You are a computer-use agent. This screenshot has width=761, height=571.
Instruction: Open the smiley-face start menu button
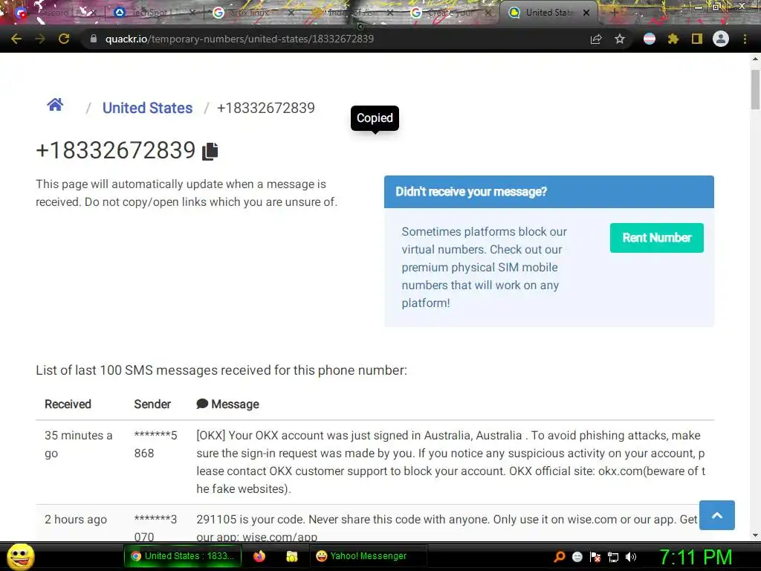(20, 556)
